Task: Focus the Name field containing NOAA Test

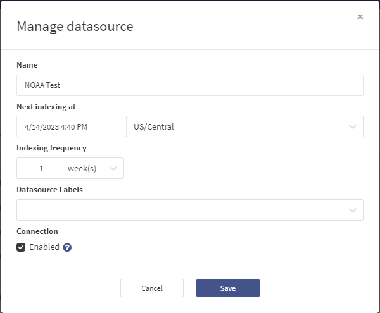Action: pos(190,85)
